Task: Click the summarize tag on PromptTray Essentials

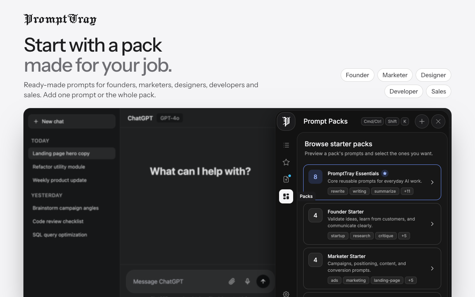Action: click(385, 191)
